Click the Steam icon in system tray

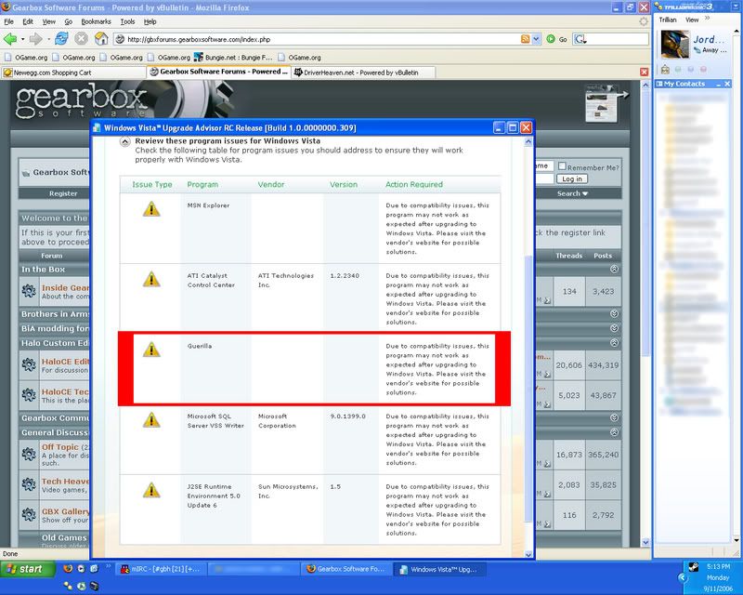tap(693, 566)
